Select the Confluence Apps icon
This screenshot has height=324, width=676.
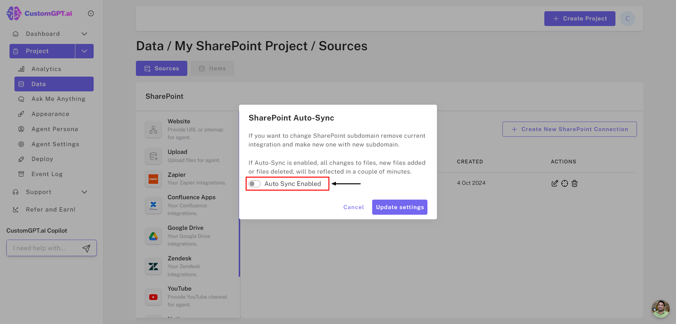coord(153,206)
